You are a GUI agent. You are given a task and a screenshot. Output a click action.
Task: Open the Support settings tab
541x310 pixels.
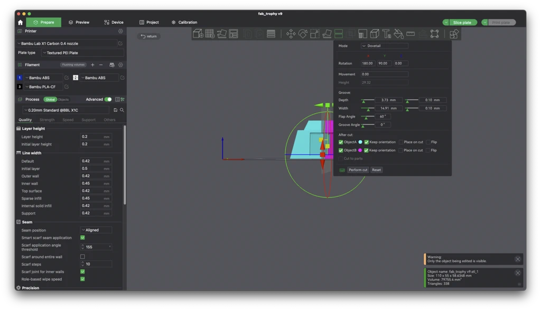point(88,120)
